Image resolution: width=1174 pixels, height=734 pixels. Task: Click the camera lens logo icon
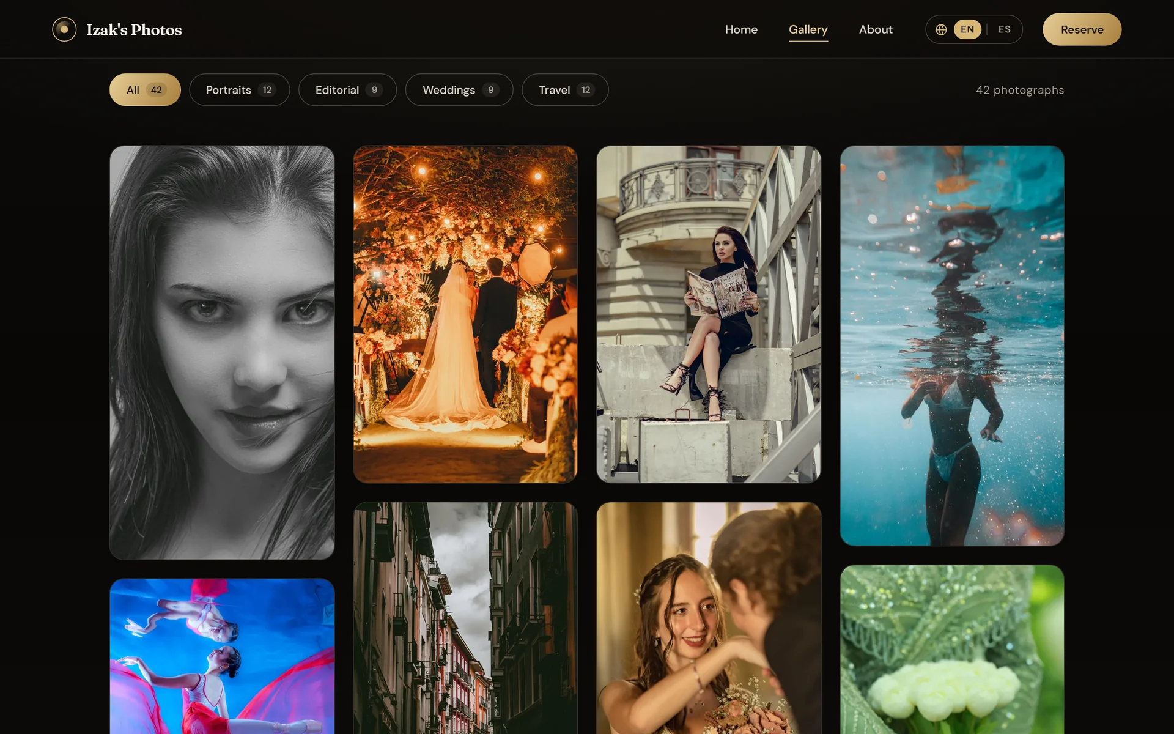point(64,29)
